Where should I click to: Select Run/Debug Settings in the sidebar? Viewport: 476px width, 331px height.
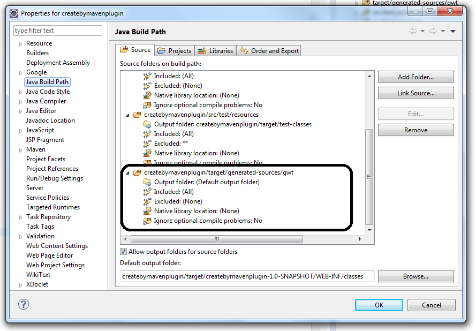point(54,178)
